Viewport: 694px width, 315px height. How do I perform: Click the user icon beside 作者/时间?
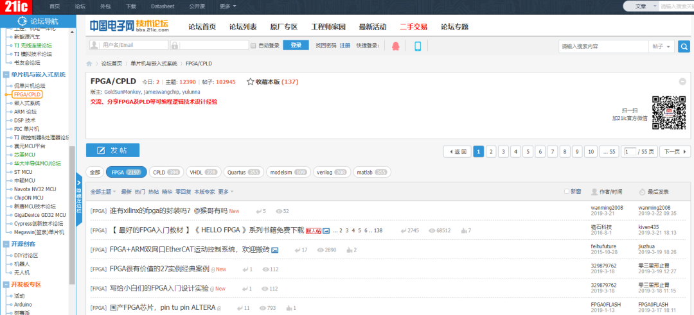pyautogui.click(x=594, y=192)
